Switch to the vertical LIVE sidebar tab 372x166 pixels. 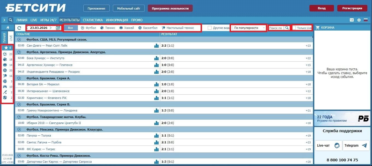(x=11, y=38)
